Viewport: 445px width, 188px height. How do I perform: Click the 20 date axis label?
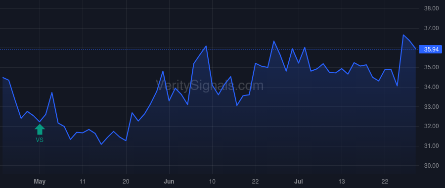(126, 182)
